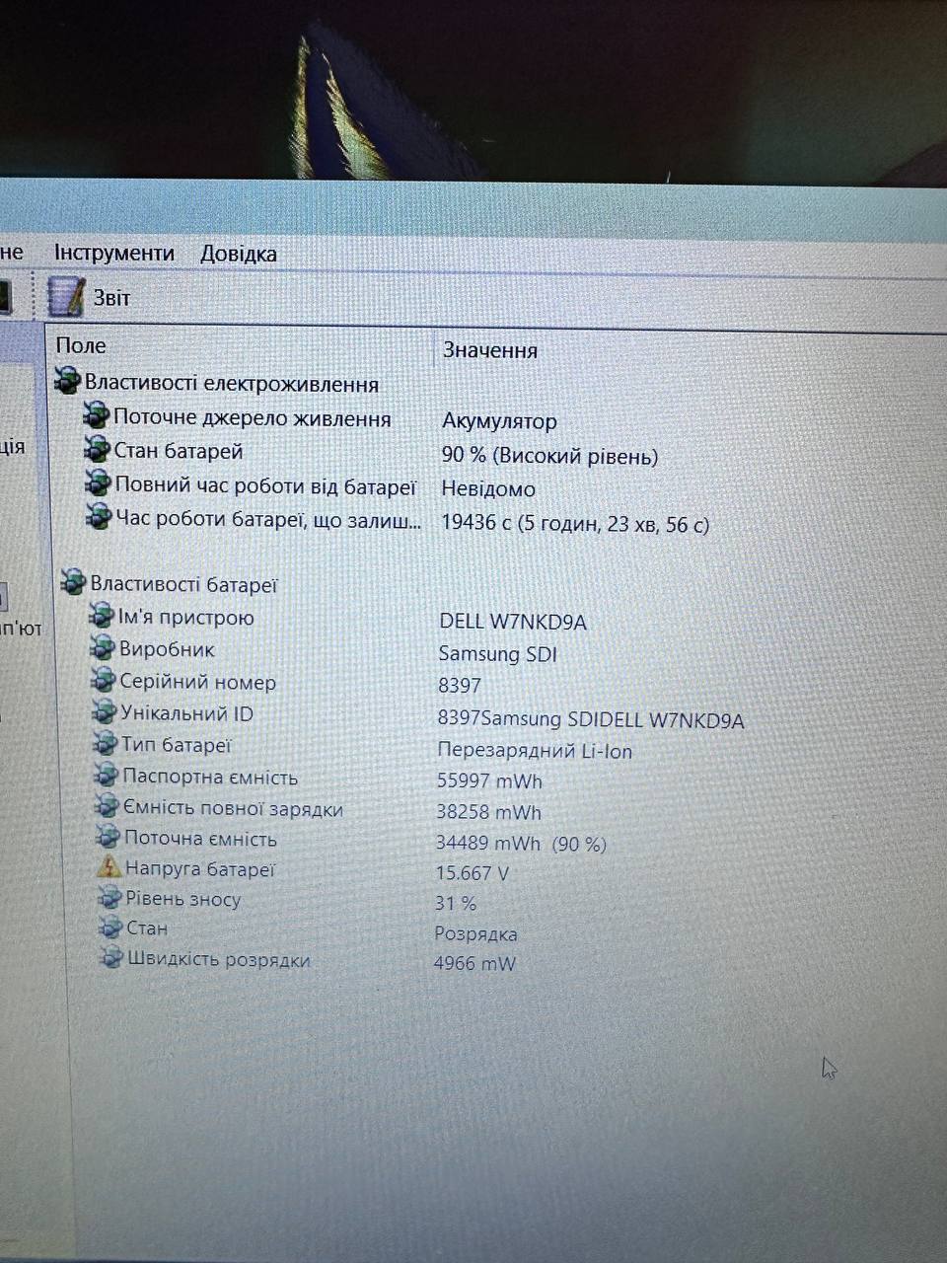Image resolution: width=947 pixels, height=1263 pixels.
Task: Click the 38258 mWh value
Action: pos(489,812)
